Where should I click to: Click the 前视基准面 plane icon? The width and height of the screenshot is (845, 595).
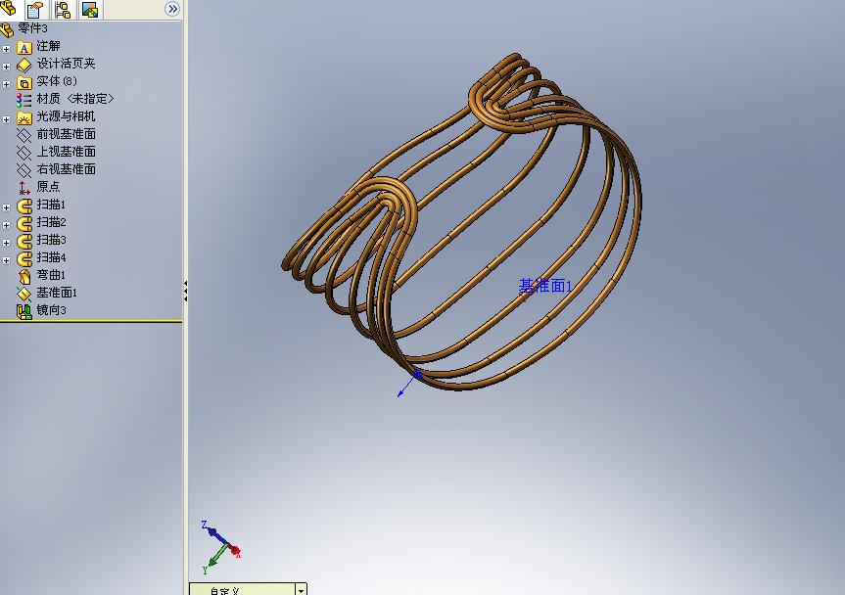(x=23, y=135)
